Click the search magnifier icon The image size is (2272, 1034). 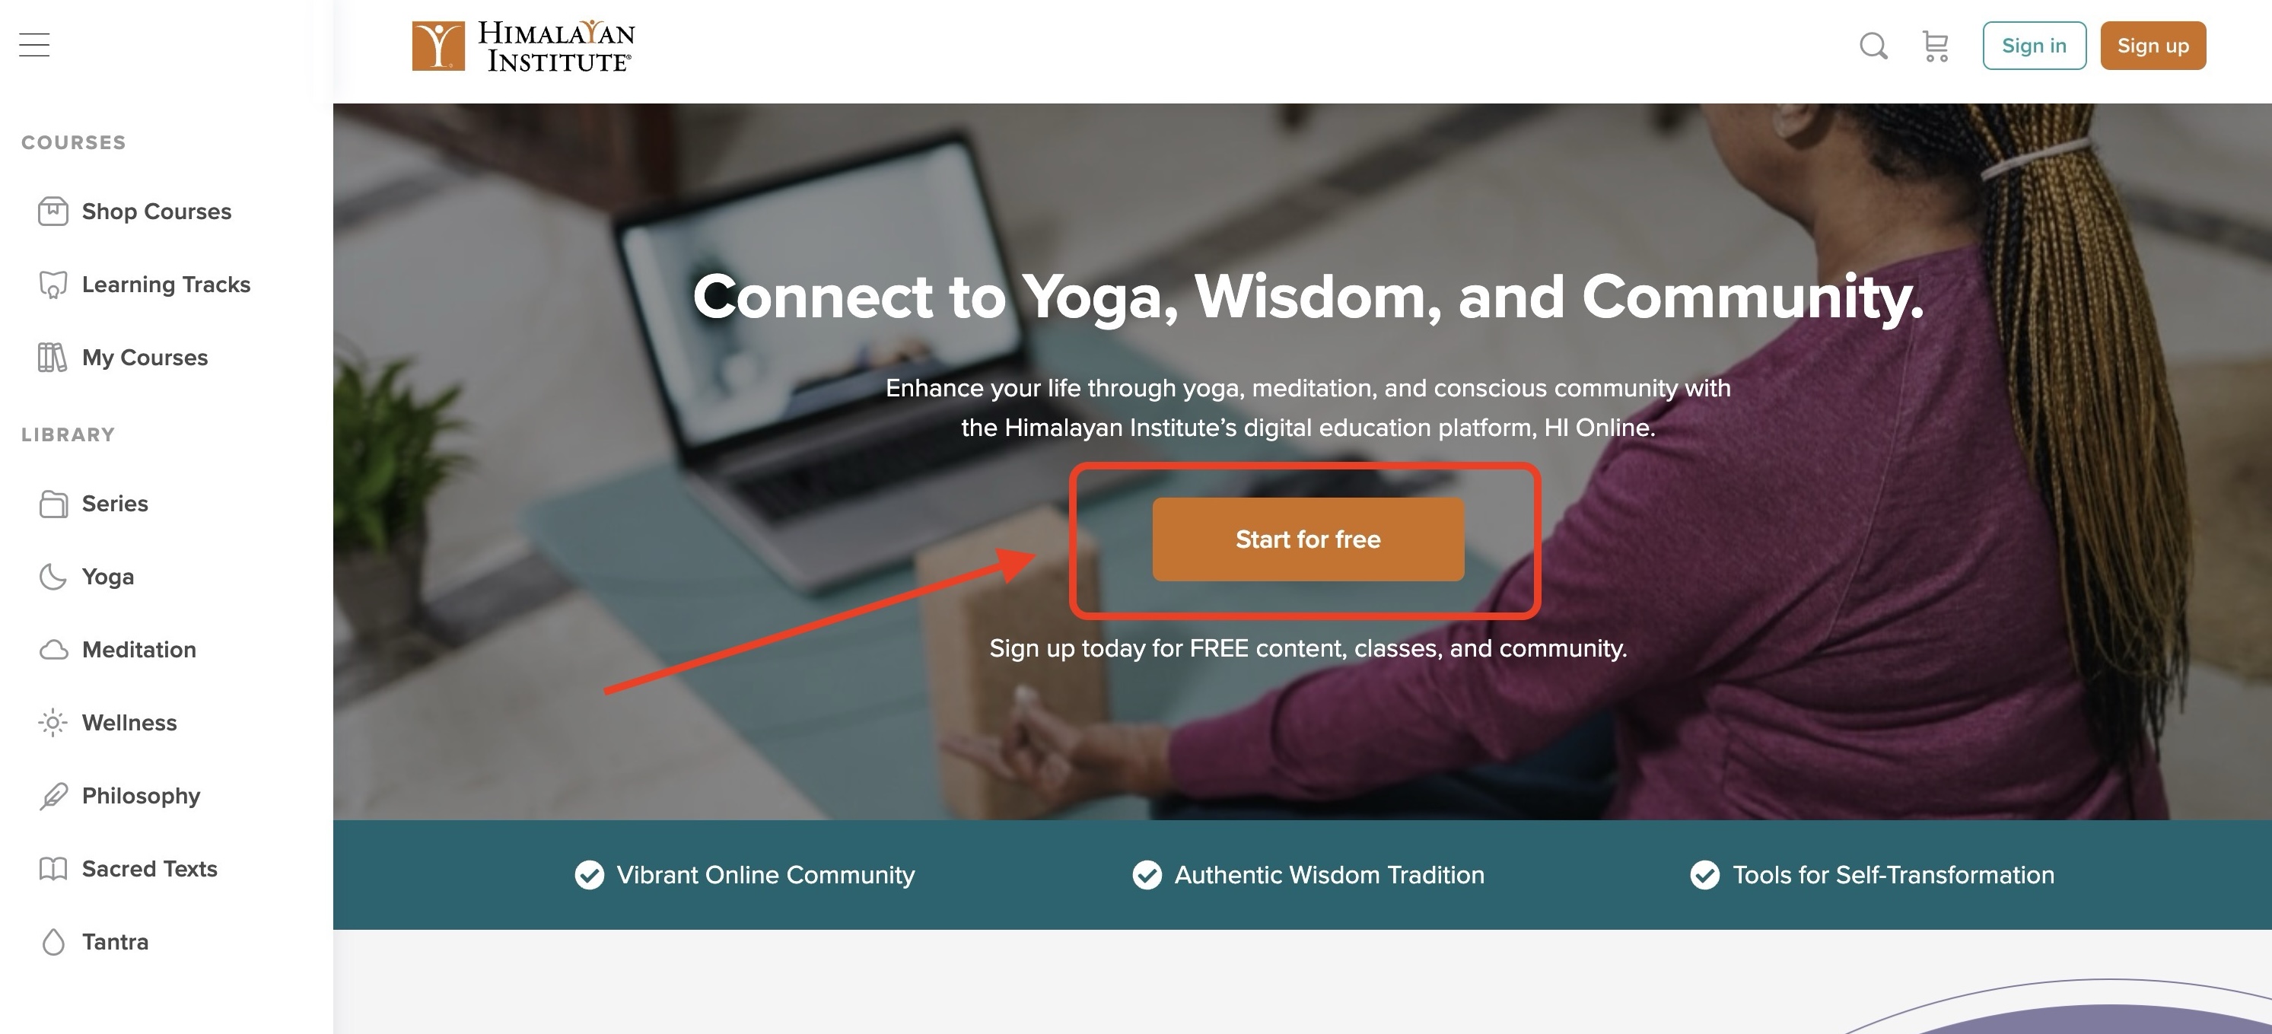pyautogui.click(x=1873, y=46)
